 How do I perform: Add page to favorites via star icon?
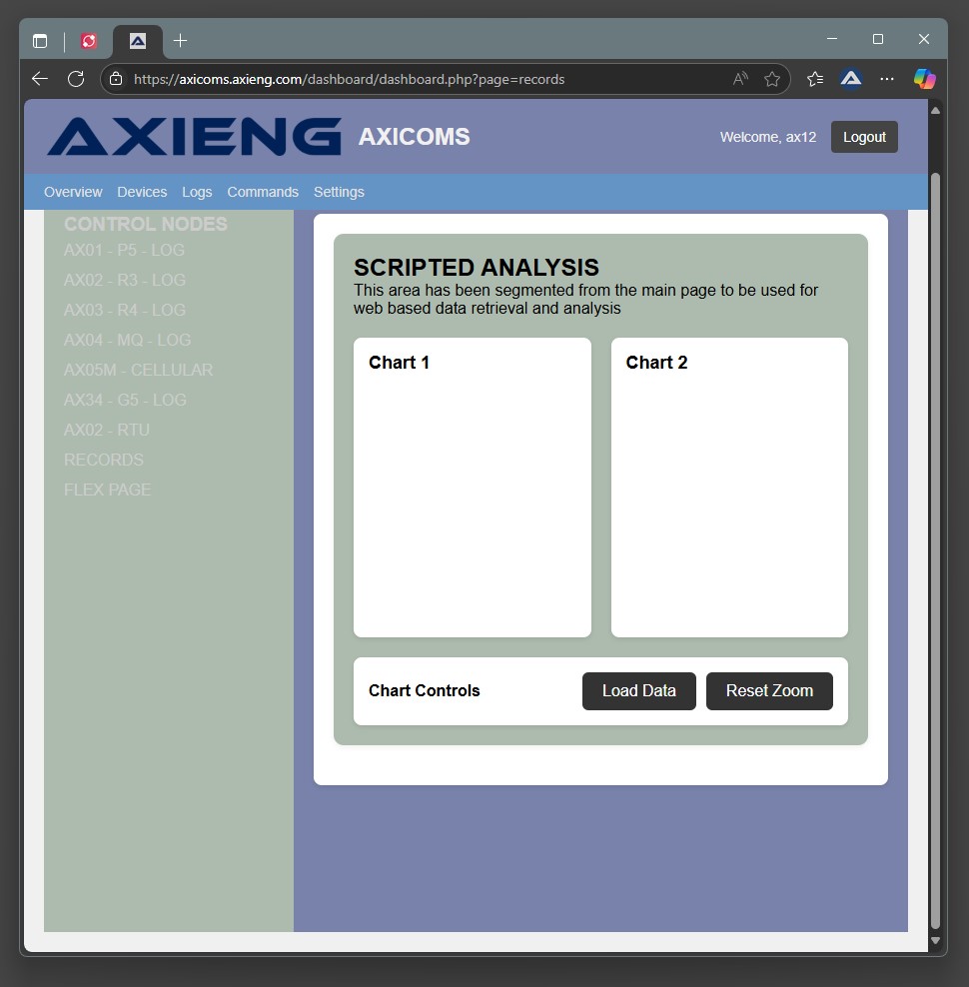772,78
